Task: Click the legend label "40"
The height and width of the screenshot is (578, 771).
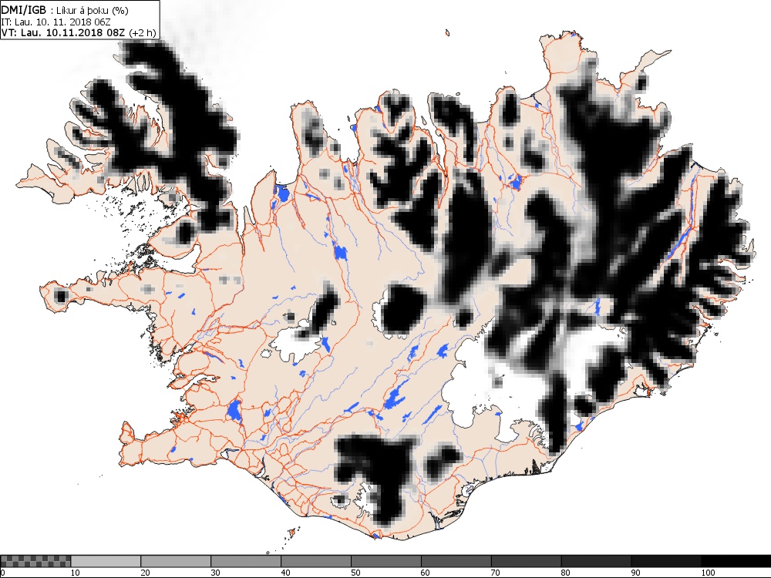Action: (x=286, y=573)
